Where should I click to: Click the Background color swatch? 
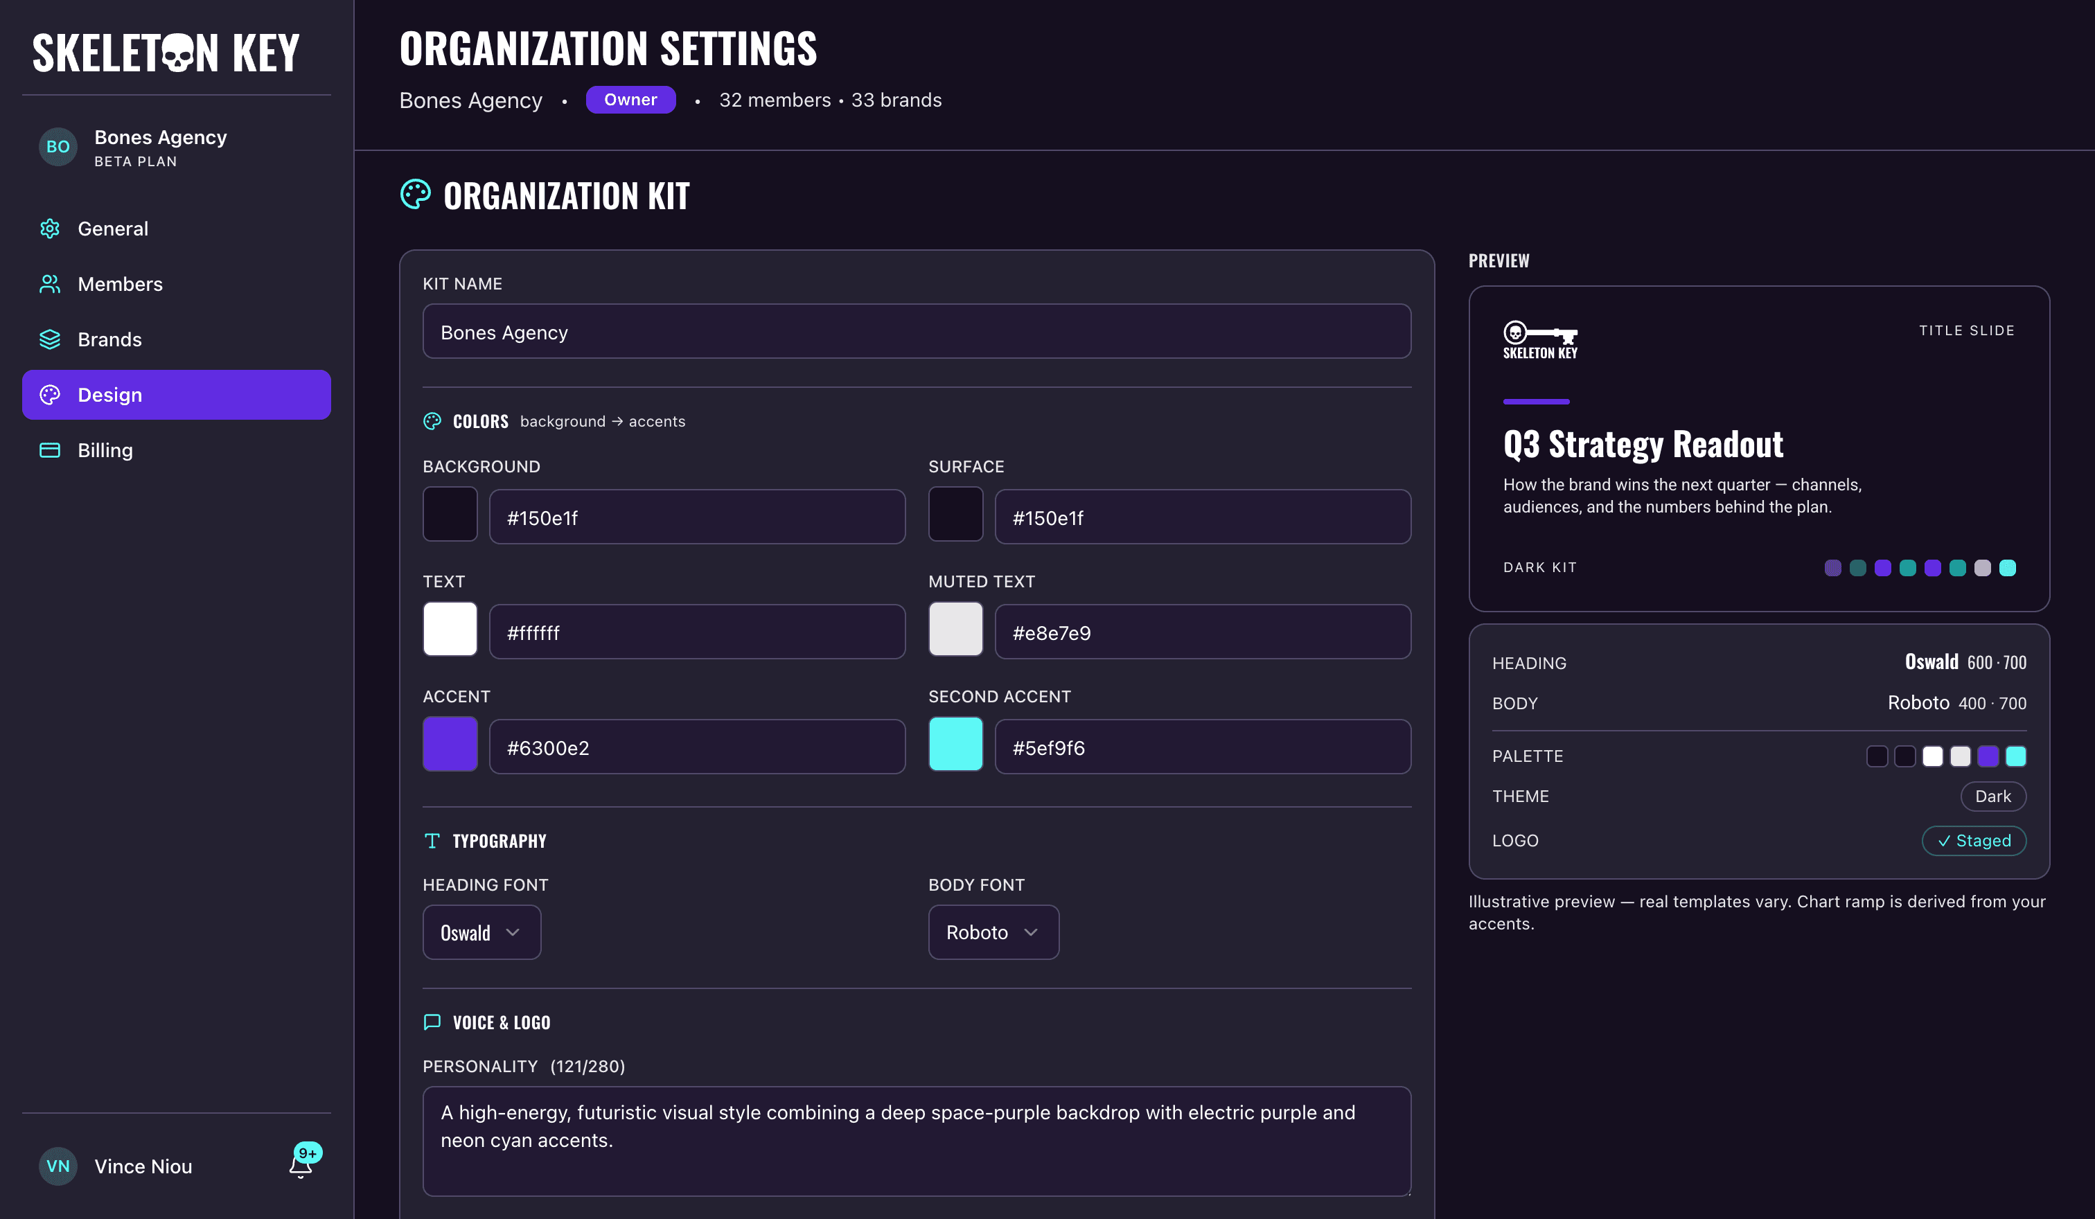tap(450, 515)
